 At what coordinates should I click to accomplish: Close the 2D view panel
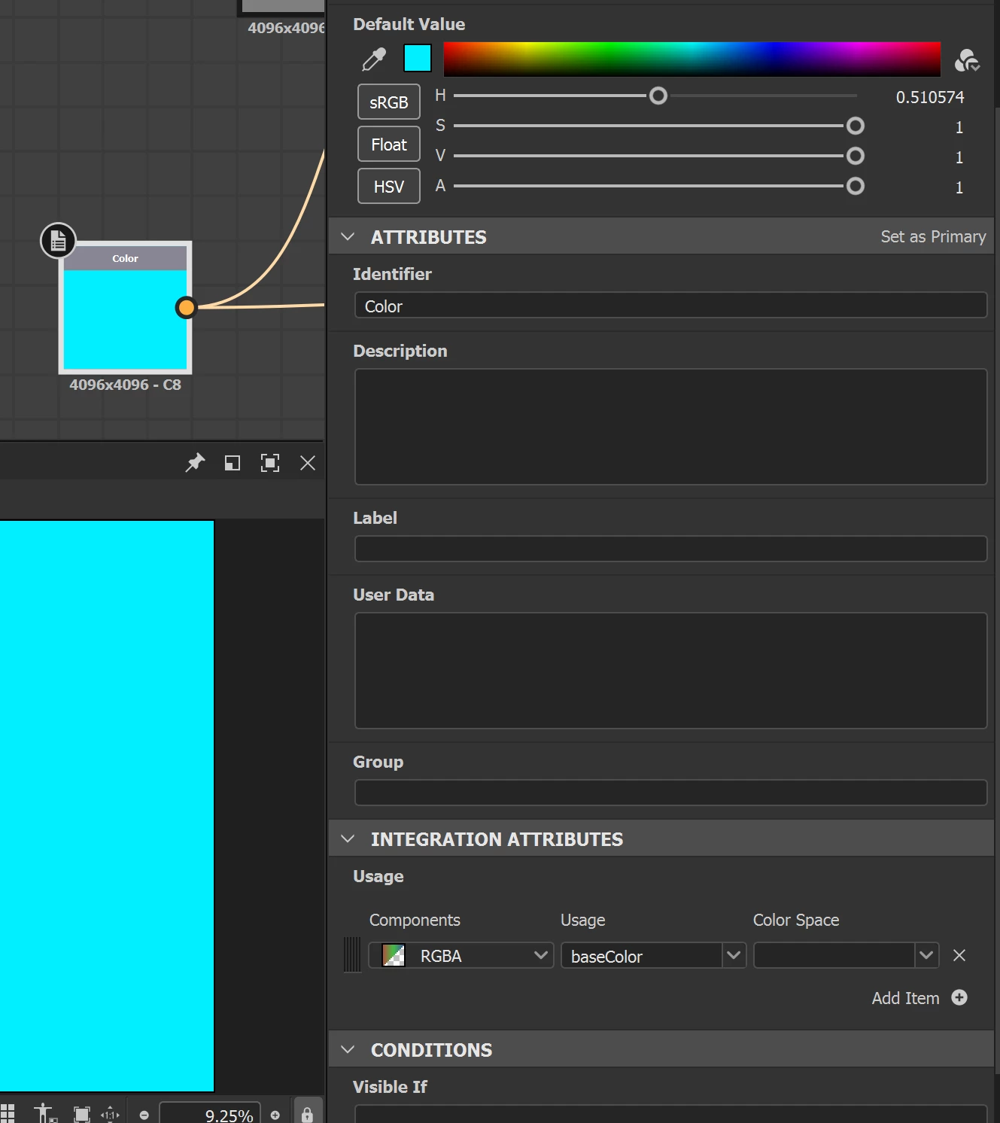coord(308,463)
